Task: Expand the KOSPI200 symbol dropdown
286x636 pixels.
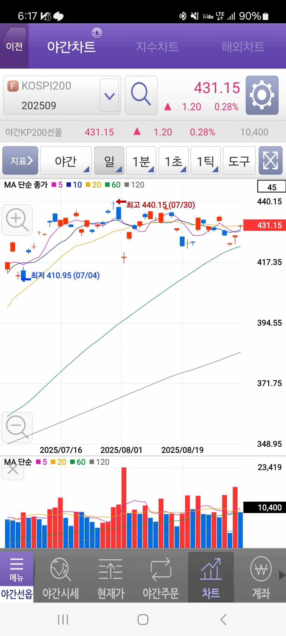Action: pos(109,96)
